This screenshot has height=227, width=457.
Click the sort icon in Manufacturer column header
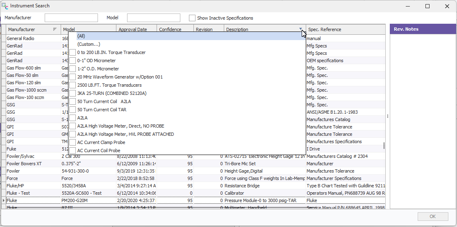point(55,29)
